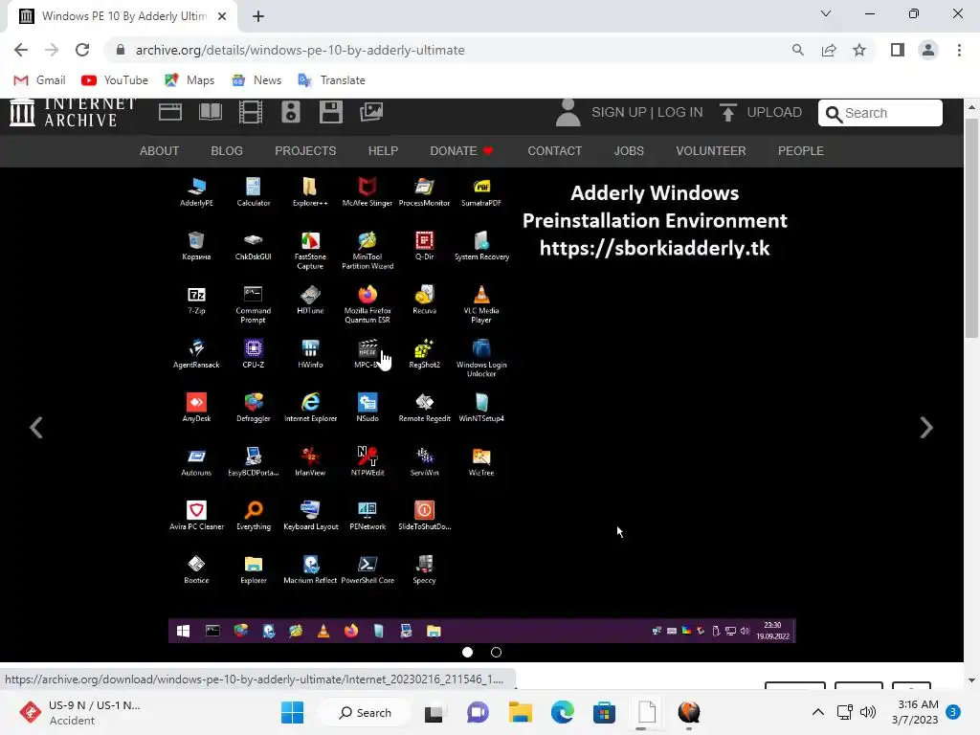
Task: Open the Software floppy disk icon in header
Action: click(330, 113)
